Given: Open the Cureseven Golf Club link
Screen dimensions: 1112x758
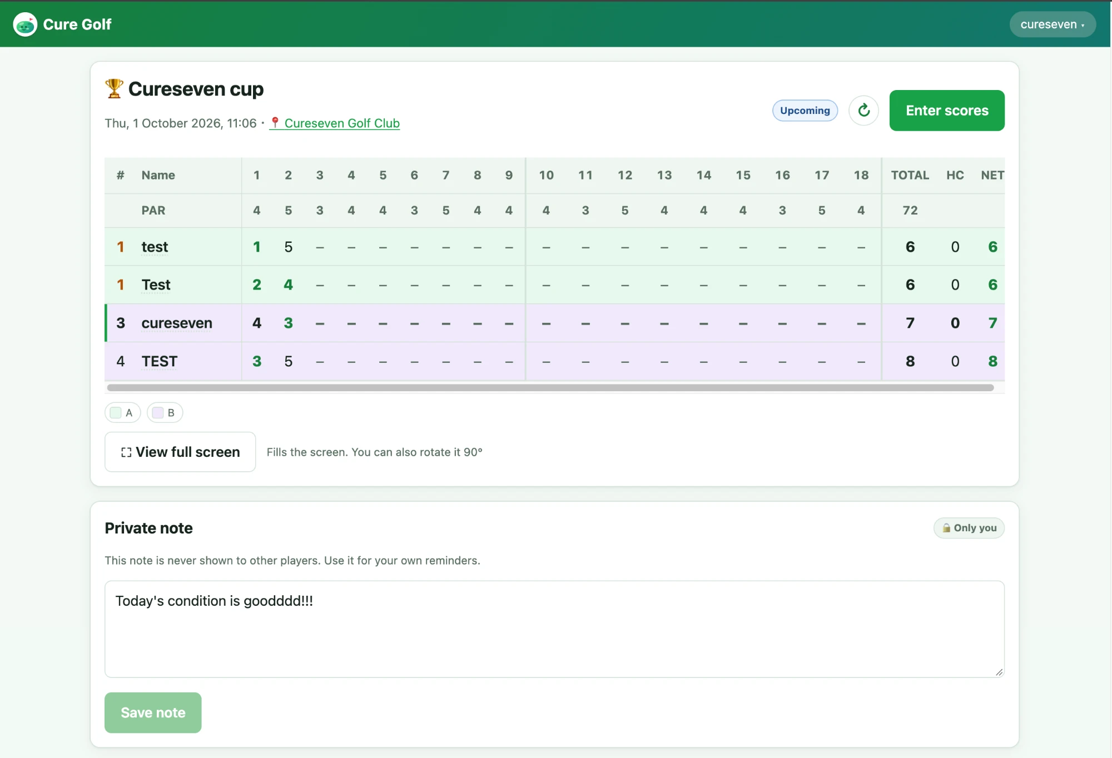Looking at the screenshot, I should pyautogui.click(x=342, y=123).
